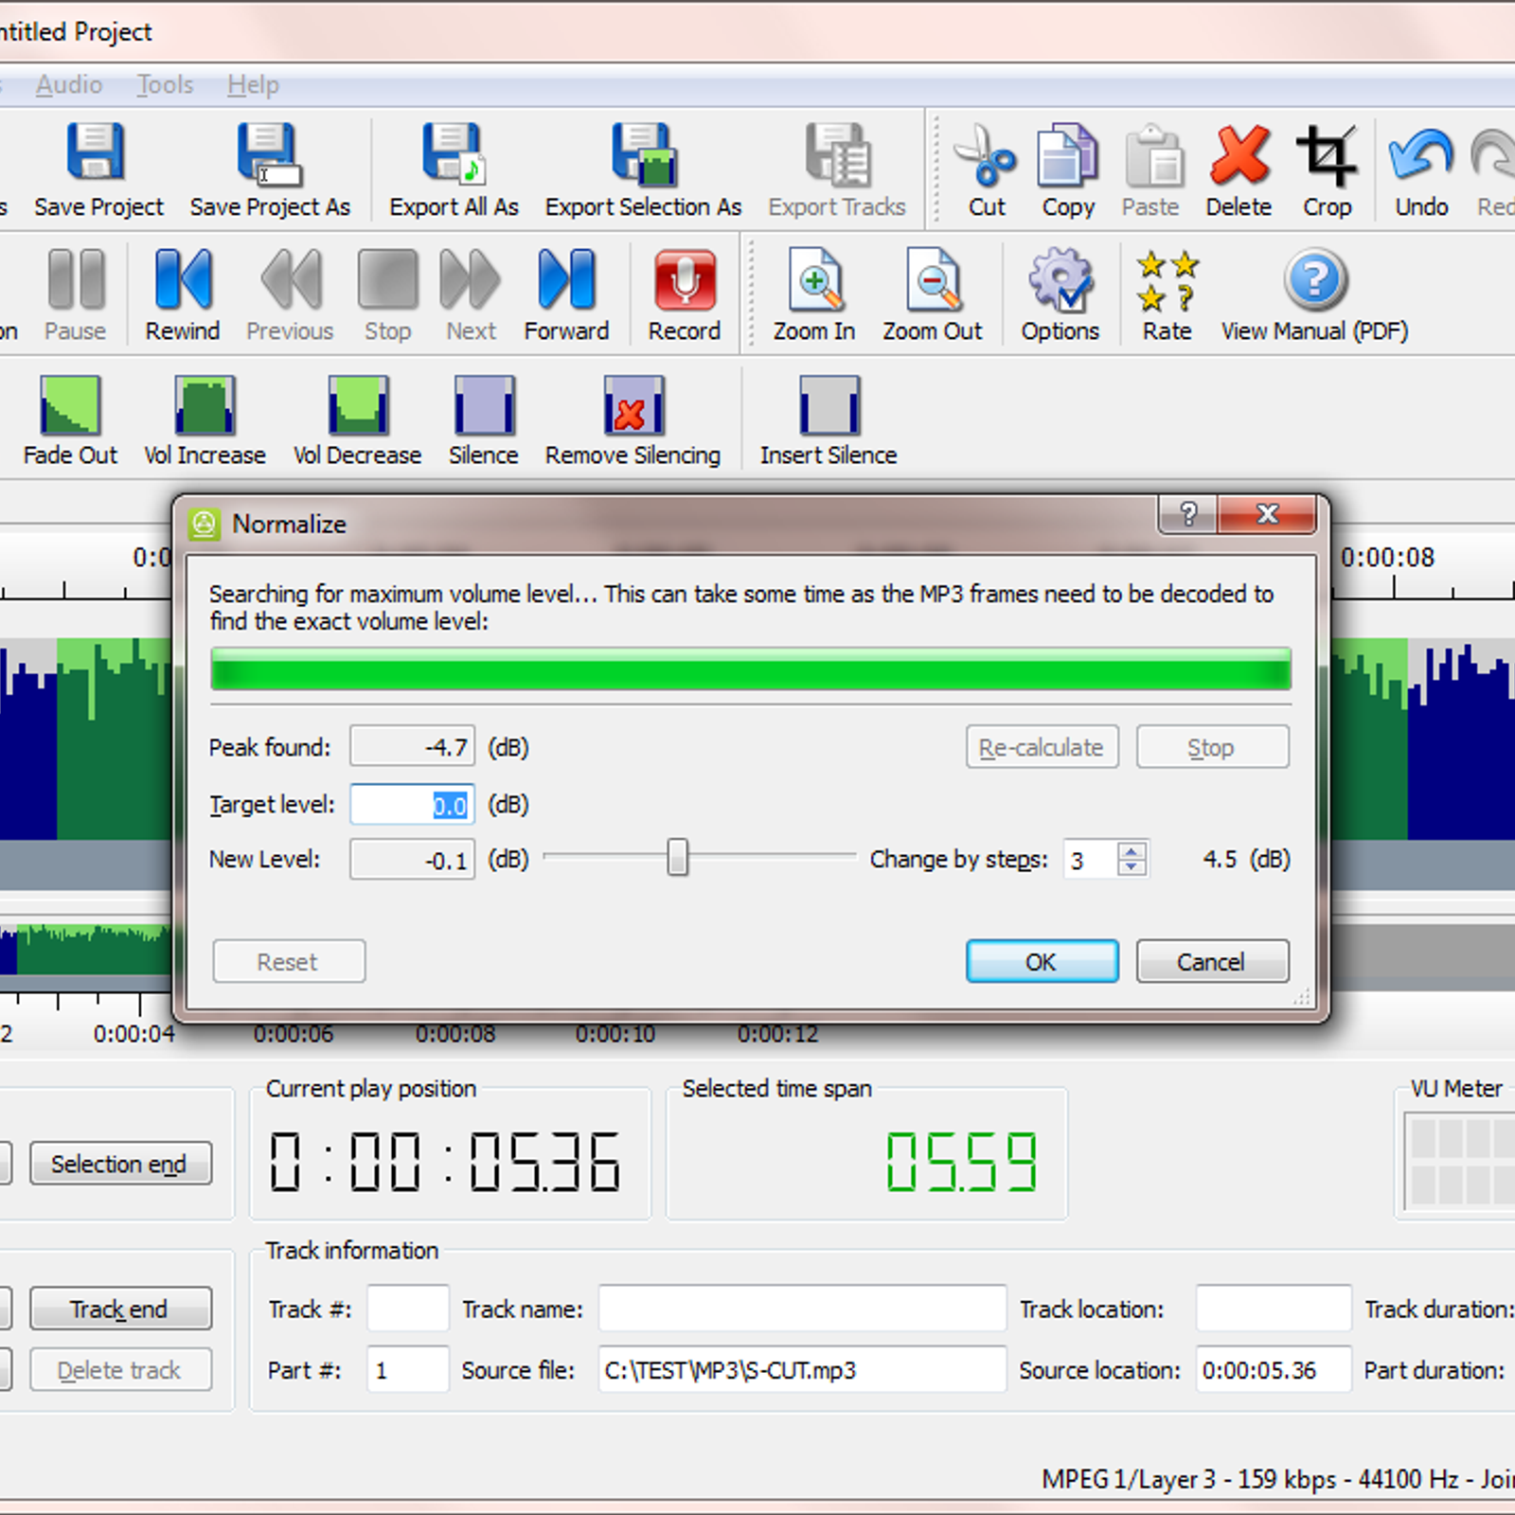Click the Track location field
This screenshot has width=1515, height=1515.
click(x=1274, y=1309)
